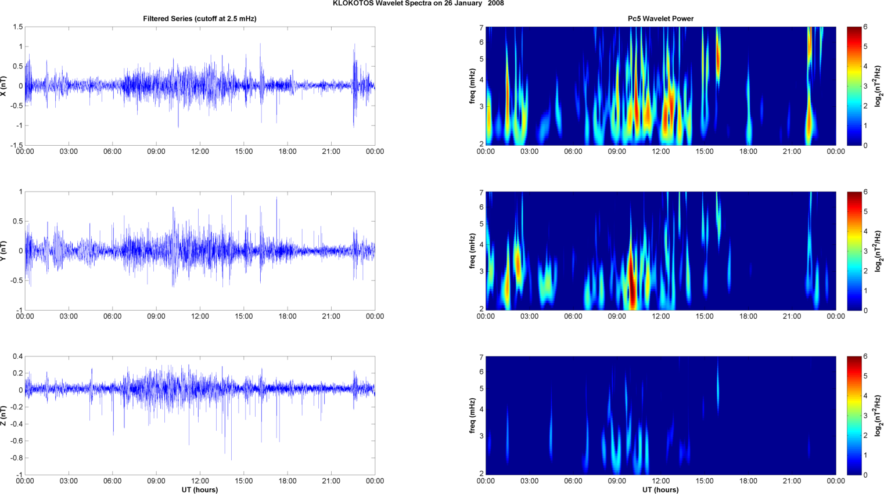Screen dimensions: 884x494
Task: Click the X component wavelet power spectrogram
Action: tap(660, 86)
